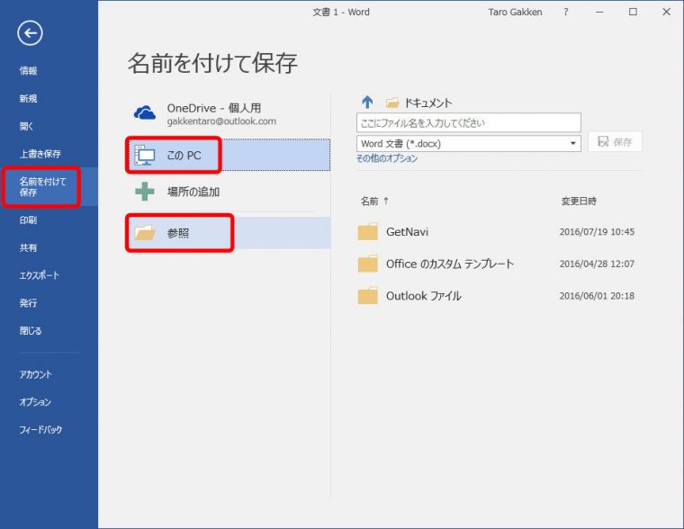Open the 参照 browse option
684x529 pixels.
click(178, 233)
